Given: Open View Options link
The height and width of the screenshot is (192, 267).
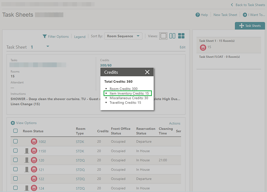Looking at the screenshot, I should [x=26, y=123].
